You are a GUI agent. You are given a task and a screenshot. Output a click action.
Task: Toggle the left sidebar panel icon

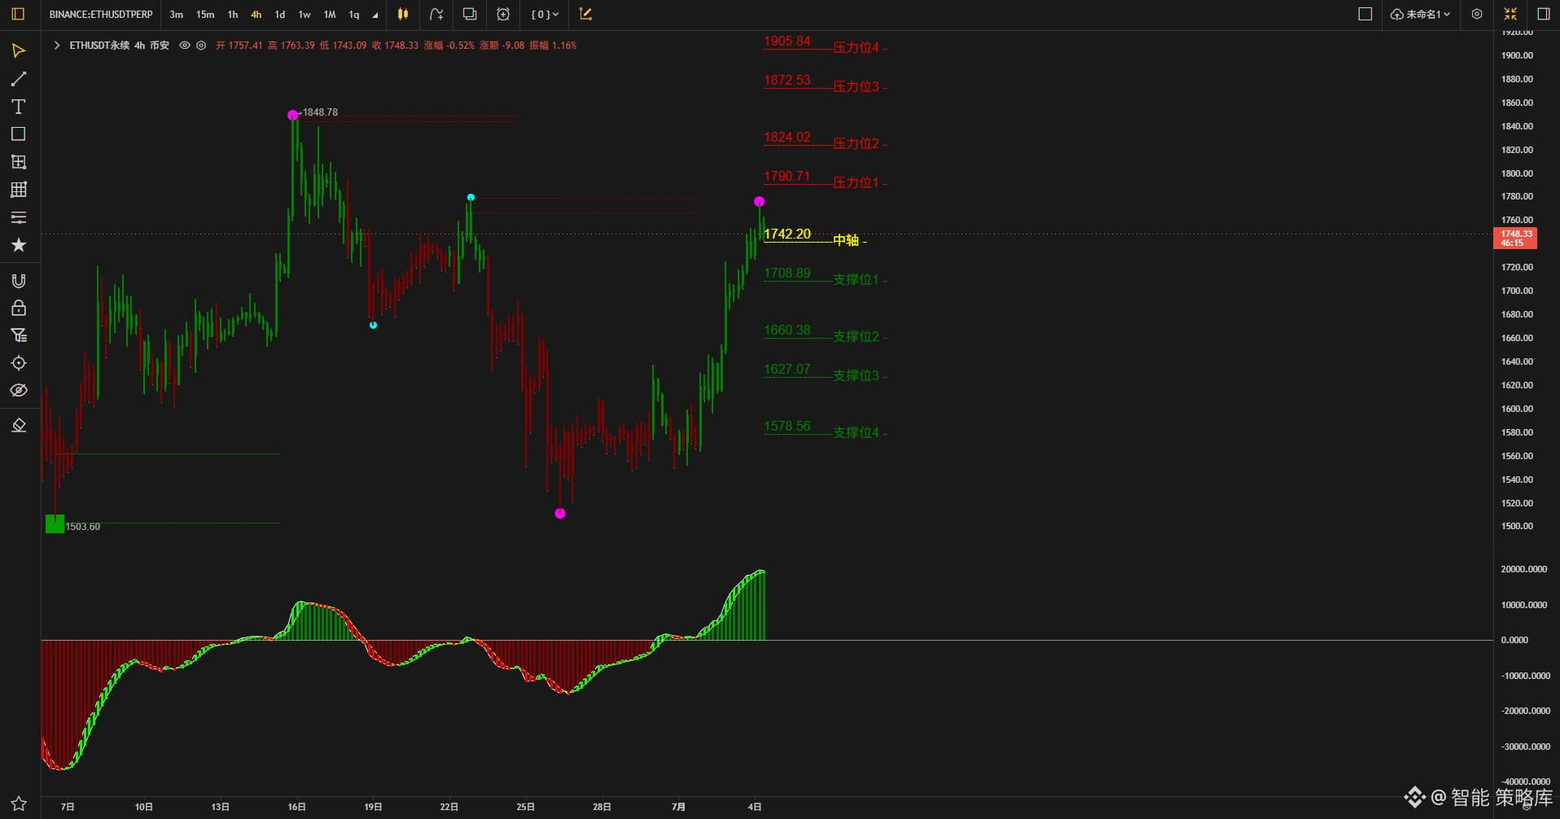point(18,14)
